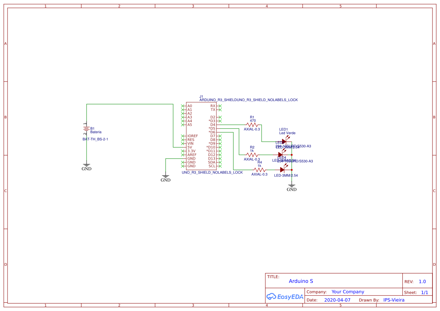Click the ARDUINO_R3_SHIELDUNO_R3_SHIELD_NOLABELS_LOCK label
Viewport: 440px width, 311px height.
pyautogui.click(x=249, y=100)
